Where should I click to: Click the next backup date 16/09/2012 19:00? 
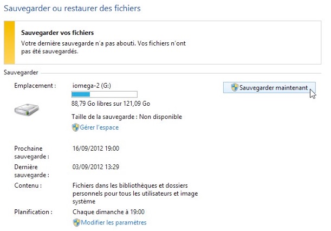(x=95, y=148)
